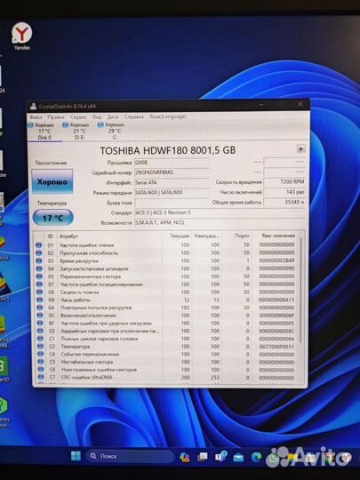
Task: Click the CrystalDiskInfo title bar app icon
Action: [33, 107]
